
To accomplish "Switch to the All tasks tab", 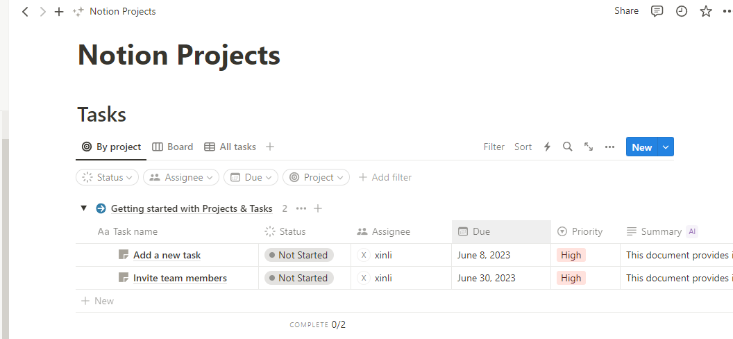I will pos(230,147).
